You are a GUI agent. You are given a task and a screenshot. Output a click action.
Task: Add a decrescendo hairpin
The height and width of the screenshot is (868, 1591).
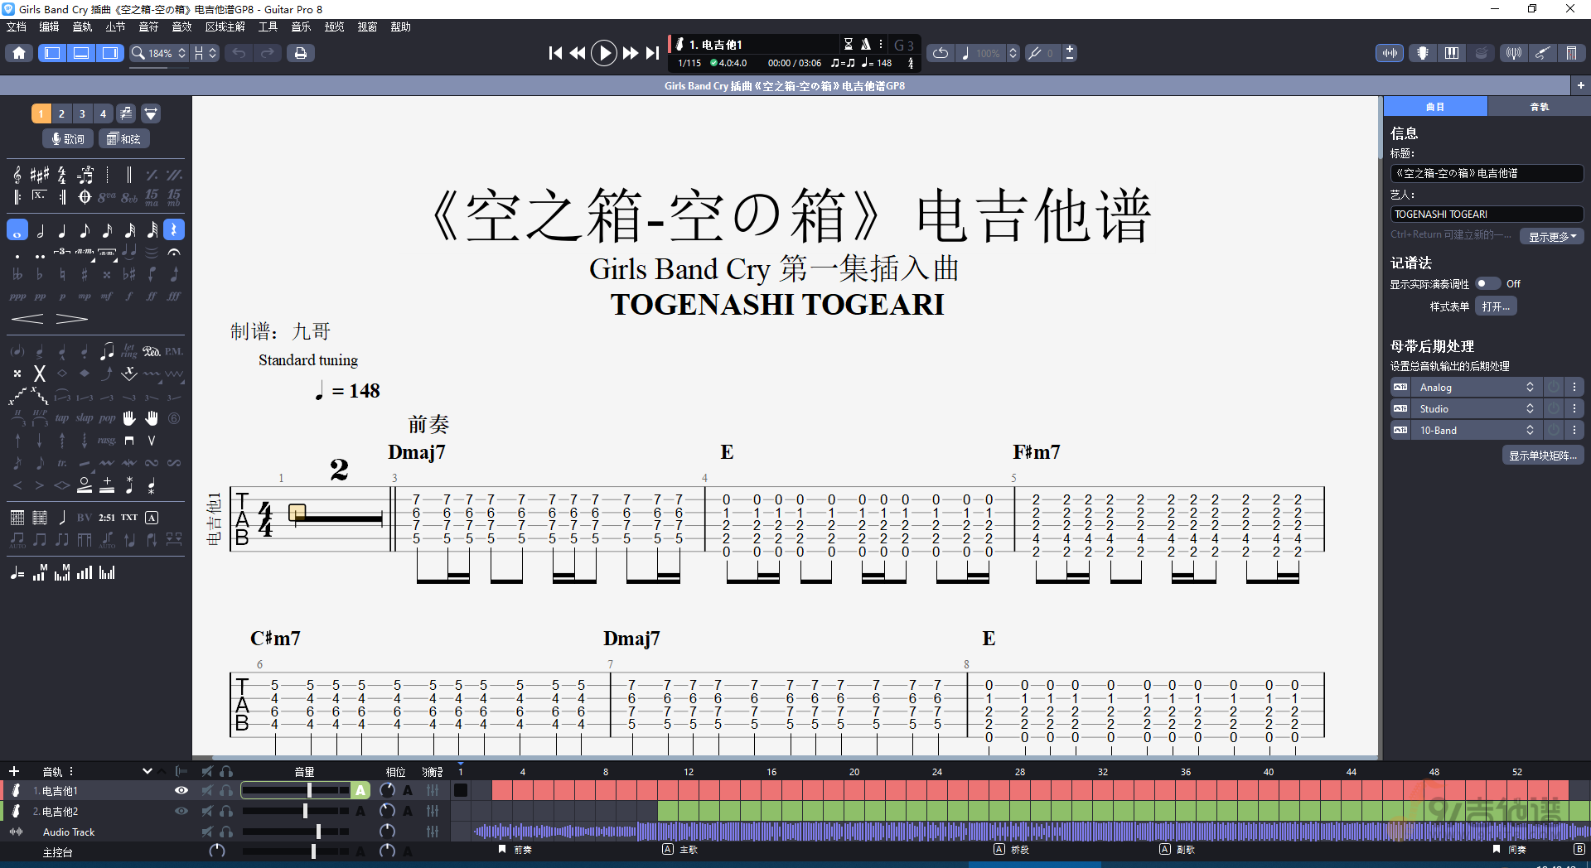[x=72, y=319]
